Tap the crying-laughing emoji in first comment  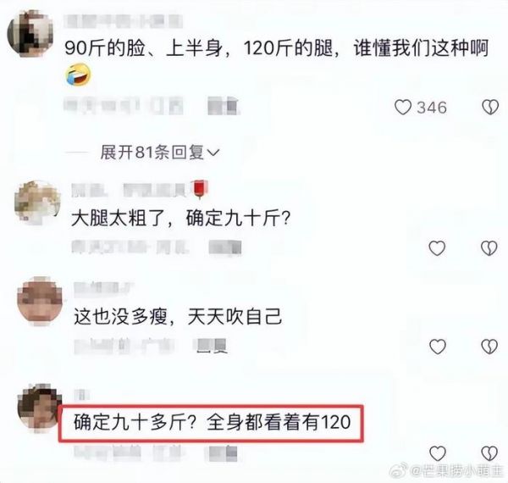point(79,75)
